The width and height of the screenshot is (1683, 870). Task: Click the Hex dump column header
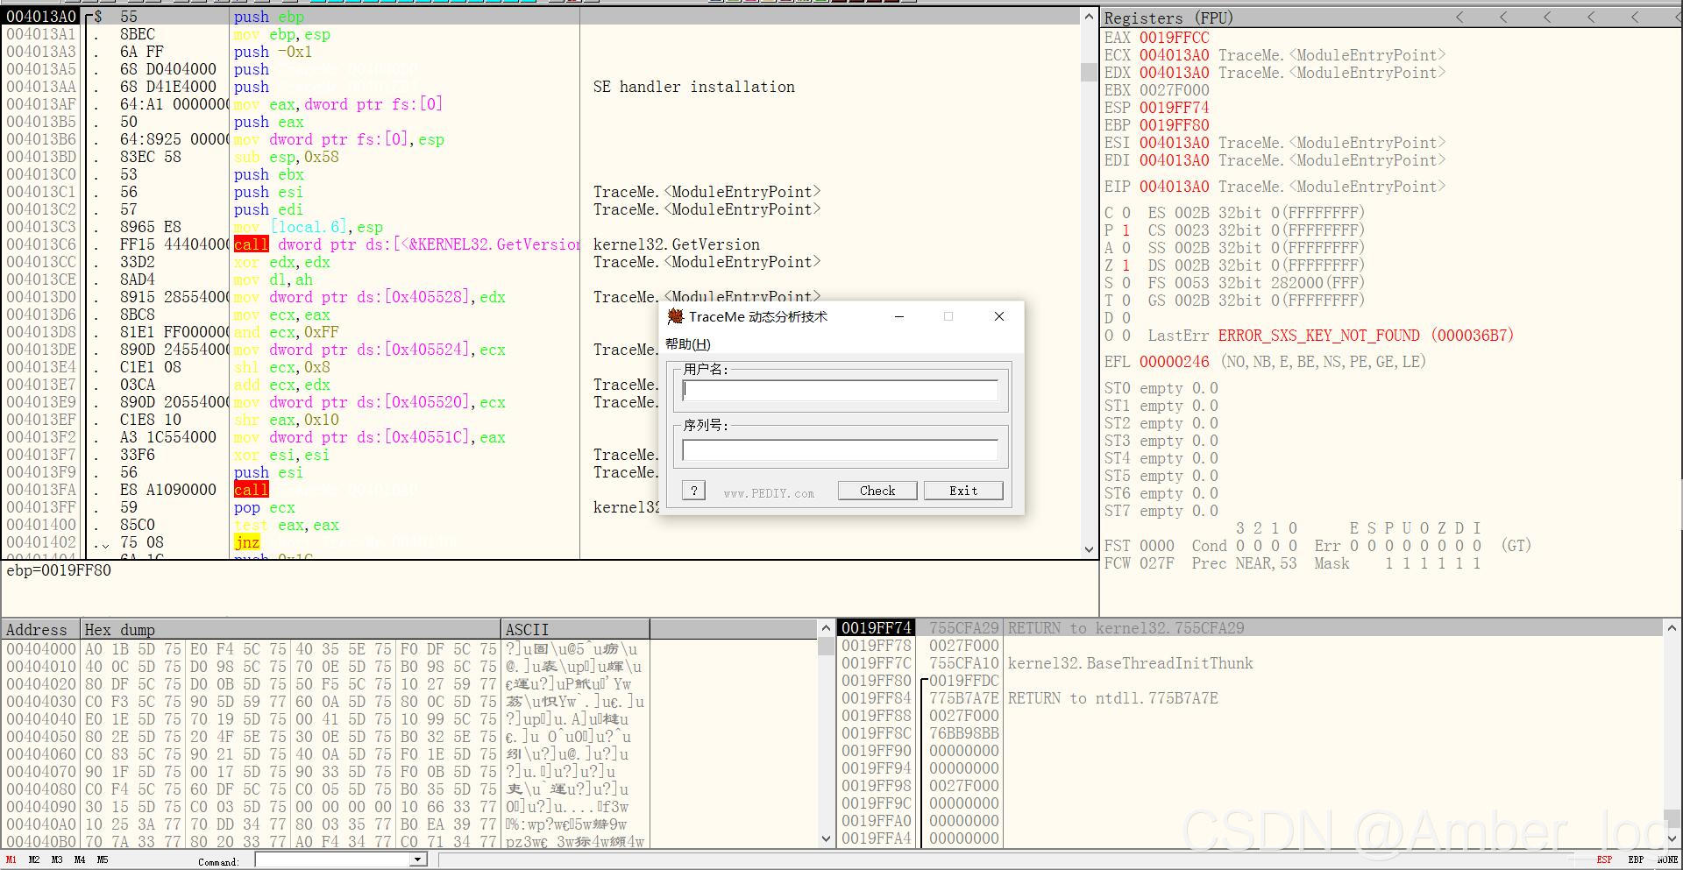tap(291, 630)
